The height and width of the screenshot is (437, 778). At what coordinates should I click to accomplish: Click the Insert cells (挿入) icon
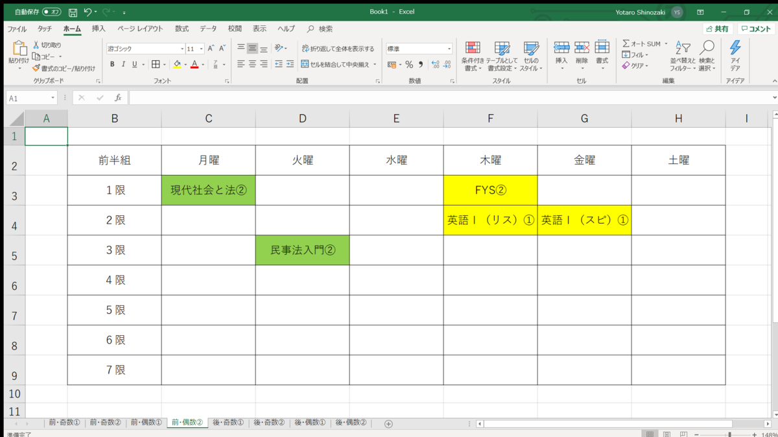(561, 47)
